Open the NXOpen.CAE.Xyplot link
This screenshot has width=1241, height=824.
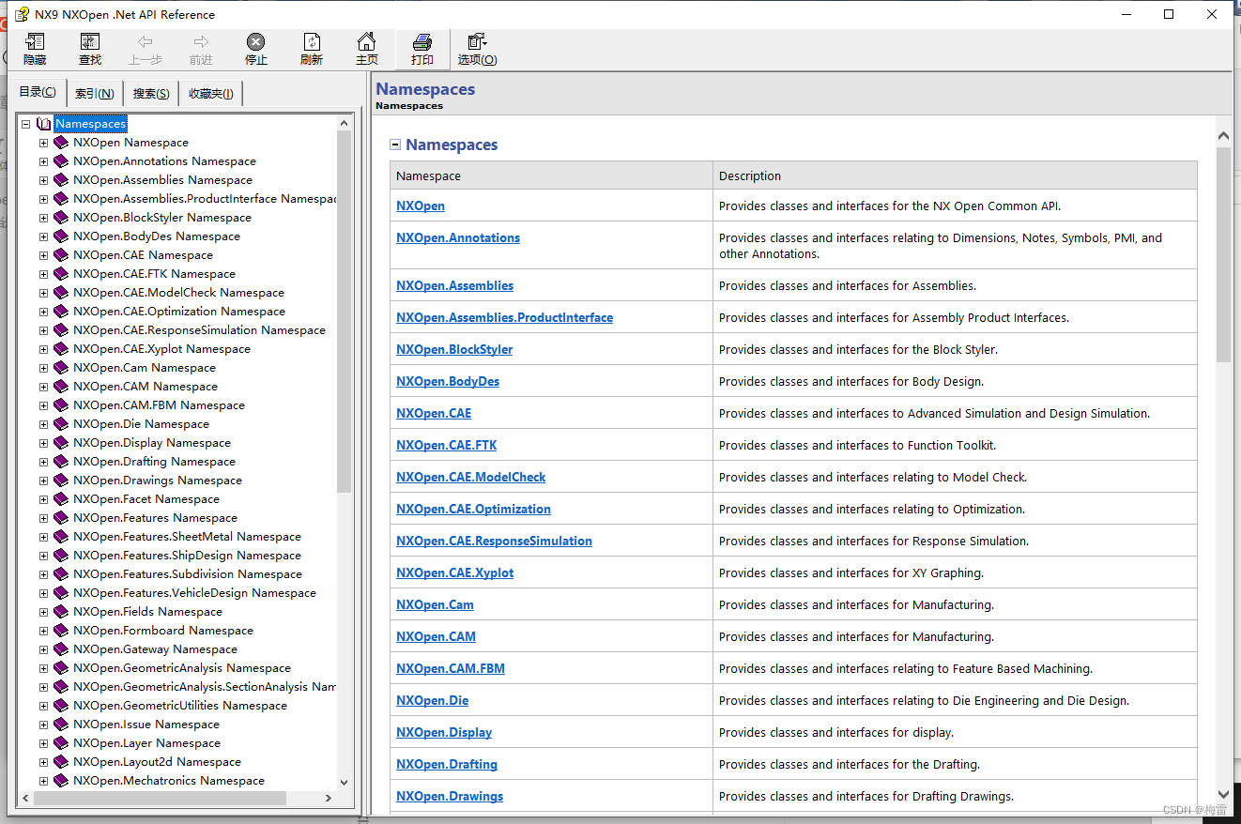[x=455, y=572]
